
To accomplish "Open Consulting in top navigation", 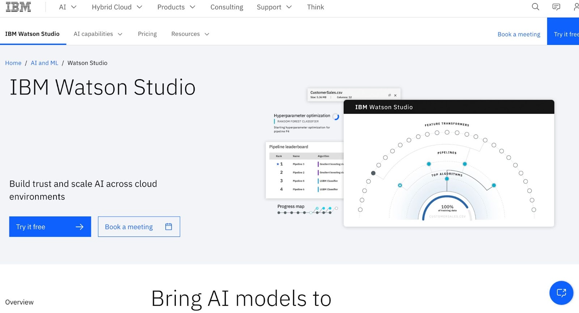I will [227, 7].
